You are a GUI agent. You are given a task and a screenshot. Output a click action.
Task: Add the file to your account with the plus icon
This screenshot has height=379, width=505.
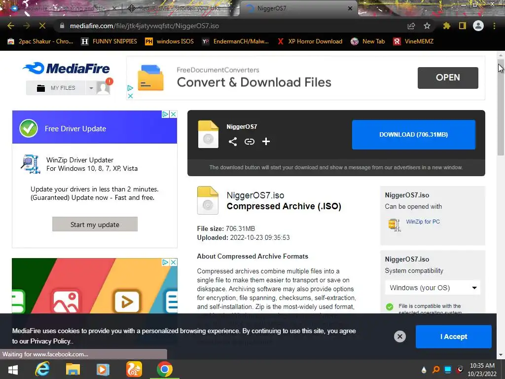point(266,142)
